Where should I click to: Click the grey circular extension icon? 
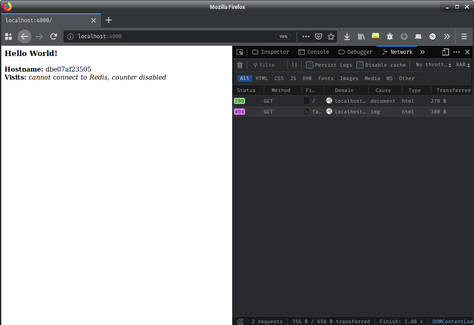(x=404, y=36)
